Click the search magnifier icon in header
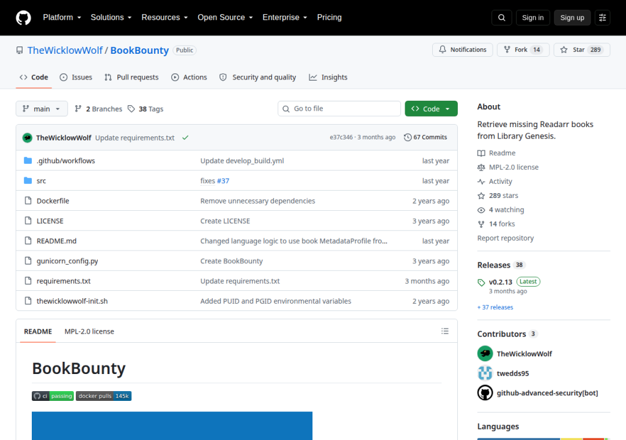This screenshot has width=626, height=440. [501, 18]
